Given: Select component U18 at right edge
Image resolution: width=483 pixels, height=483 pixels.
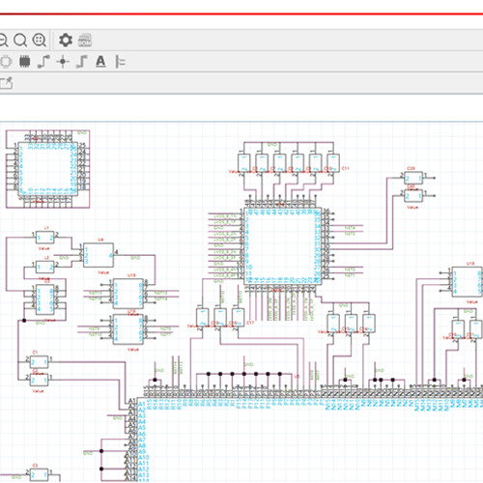Looking at the screenshot, I should pos(468,282).
